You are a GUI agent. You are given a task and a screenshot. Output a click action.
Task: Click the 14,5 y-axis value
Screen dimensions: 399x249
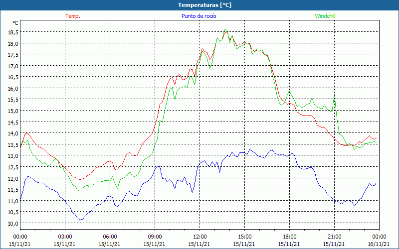14,122
